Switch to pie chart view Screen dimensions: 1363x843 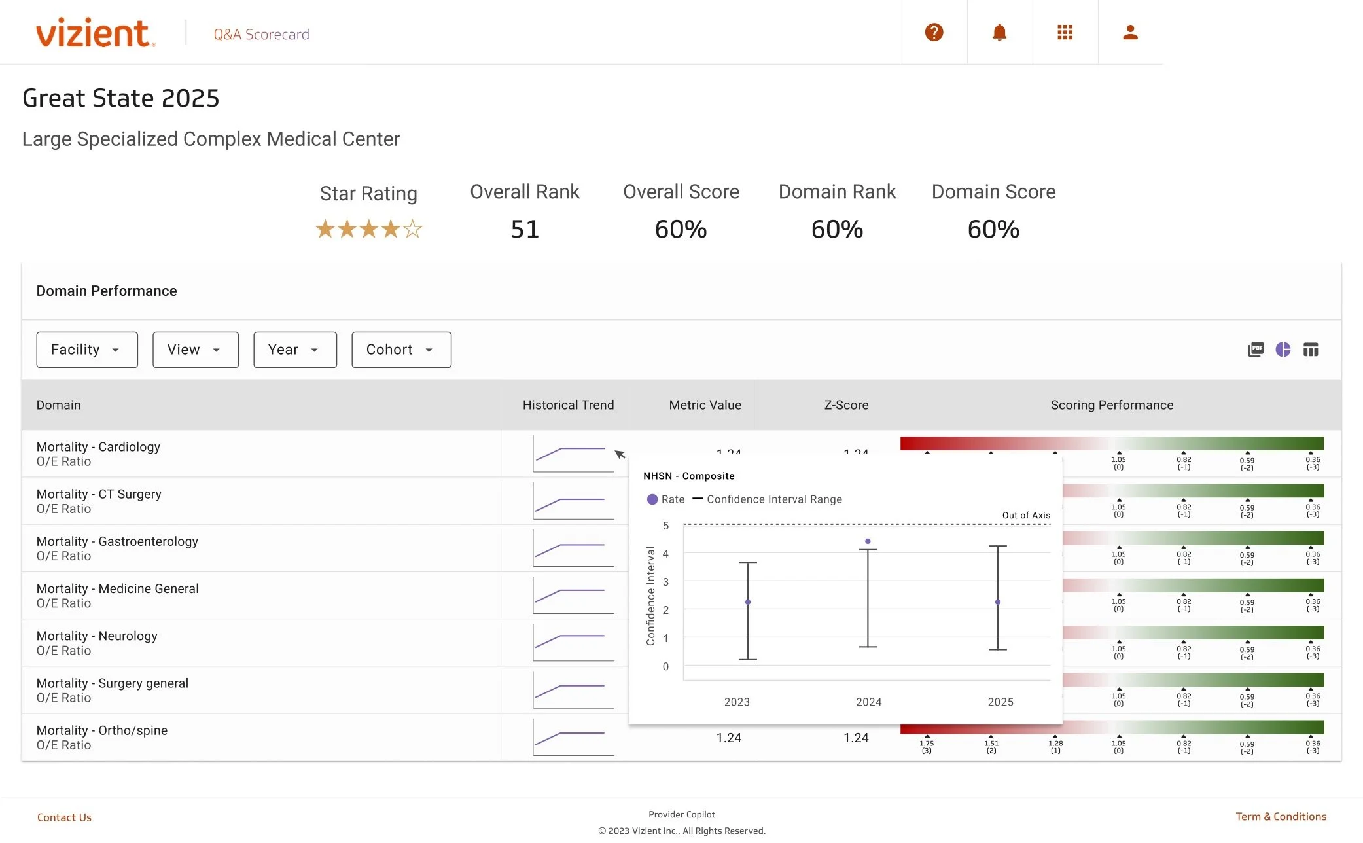tap(1284, 350)
